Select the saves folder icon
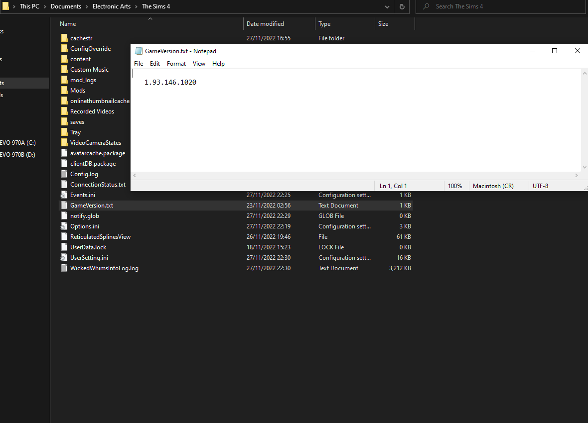The height and width of the screenshot is (423, 588). (x=64, y=122)
